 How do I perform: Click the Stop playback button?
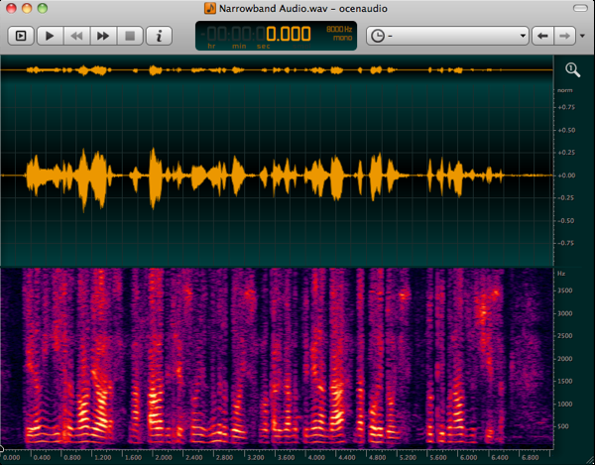click(x=129, y=36)
